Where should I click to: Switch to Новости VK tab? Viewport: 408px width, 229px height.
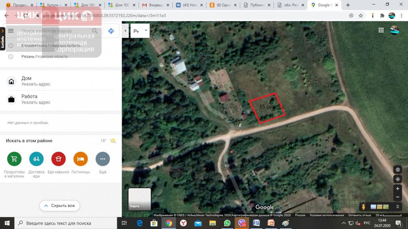click(189, 5)
